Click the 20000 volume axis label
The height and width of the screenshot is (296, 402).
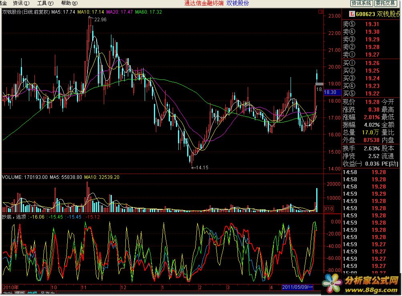[333, 184]
